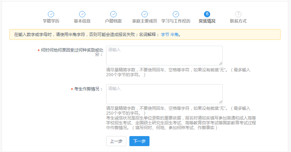Open the 半角 term explanation link
This screenshot has width=291, height=152.
(174, 35)
